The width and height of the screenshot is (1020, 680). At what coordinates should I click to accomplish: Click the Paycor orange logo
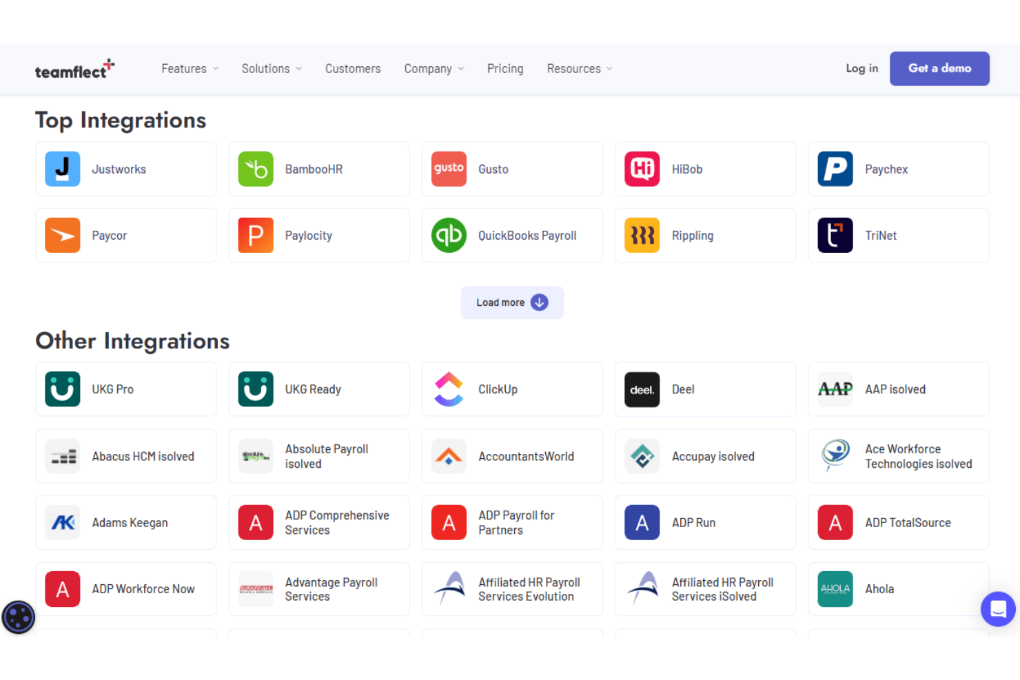63,235
